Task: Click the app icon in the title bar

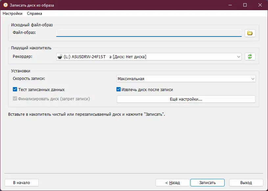Action: pyautogui.click(x=5, y=5)
